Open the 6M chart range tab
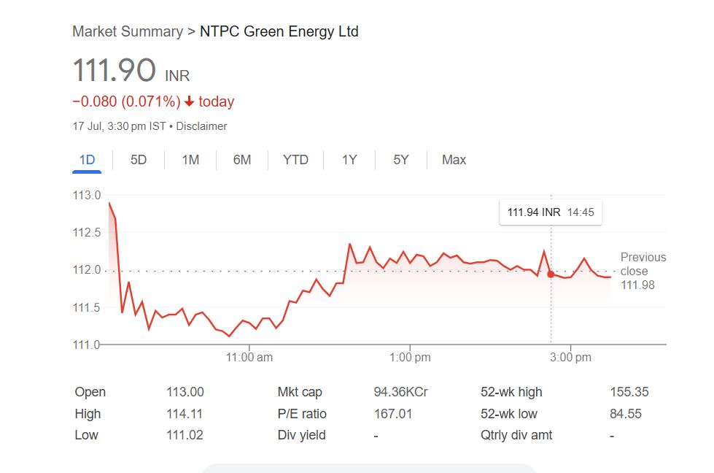The width and height of the screenshot is (714, 473). pos(242,160)
